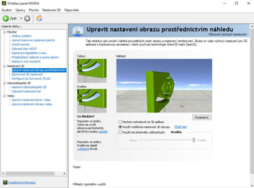Open the Soubor menu
Screen dimensions: 254x188
point(6,10)
